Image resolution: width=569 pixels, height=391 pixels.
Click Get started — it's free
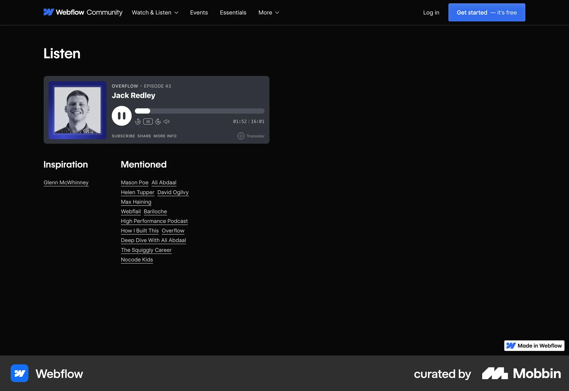tap(486, 12)
